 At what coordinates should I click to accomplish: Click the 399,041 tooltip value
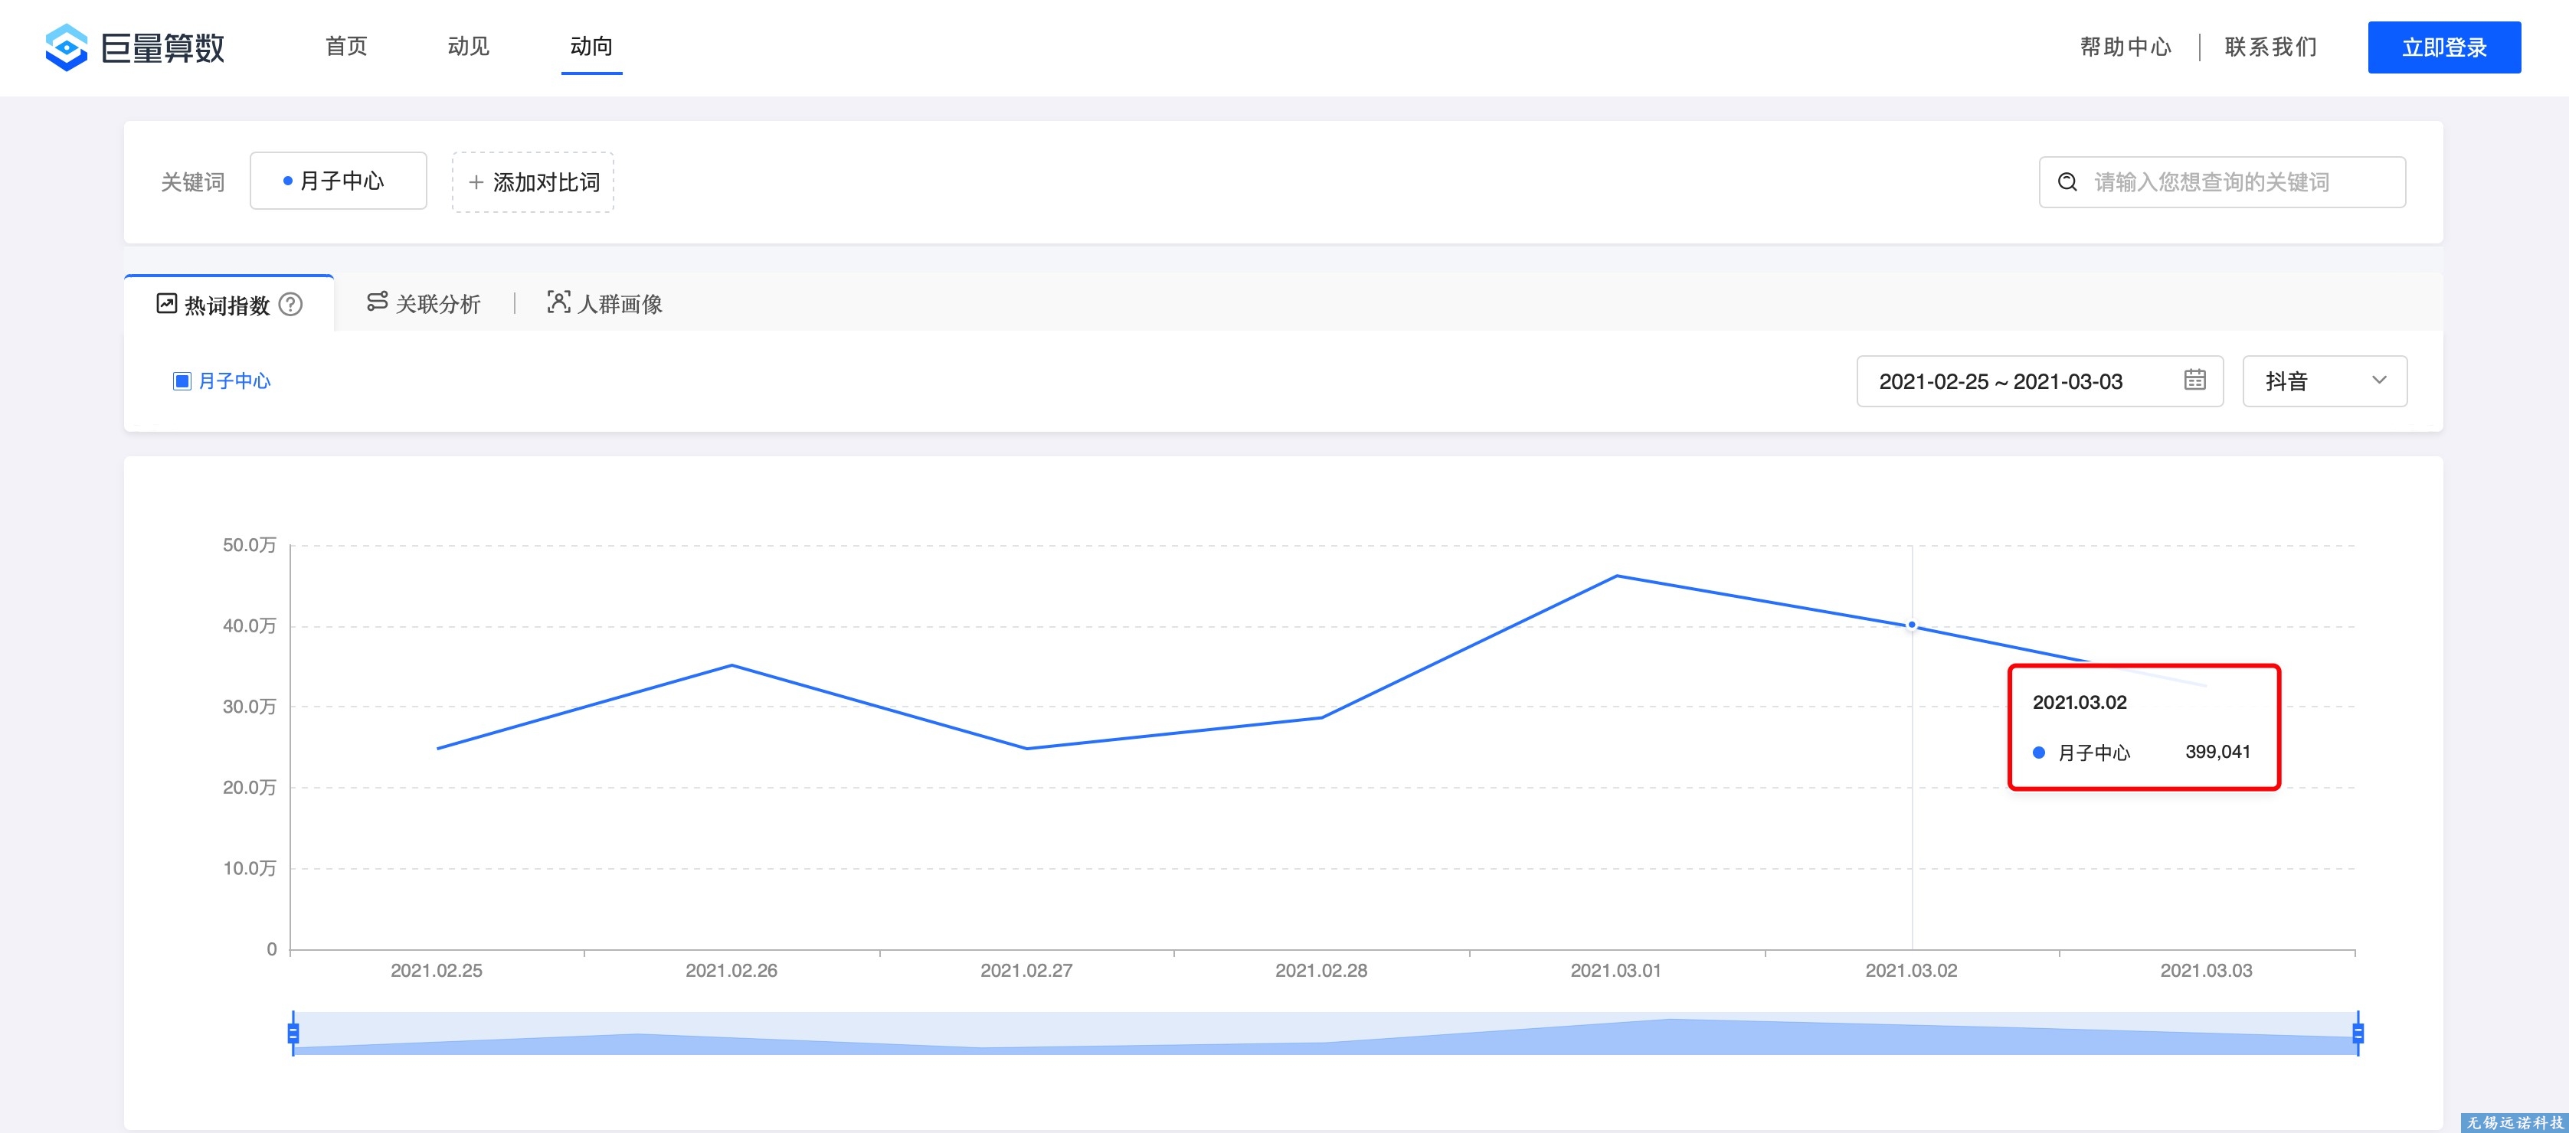(2218, 751)
